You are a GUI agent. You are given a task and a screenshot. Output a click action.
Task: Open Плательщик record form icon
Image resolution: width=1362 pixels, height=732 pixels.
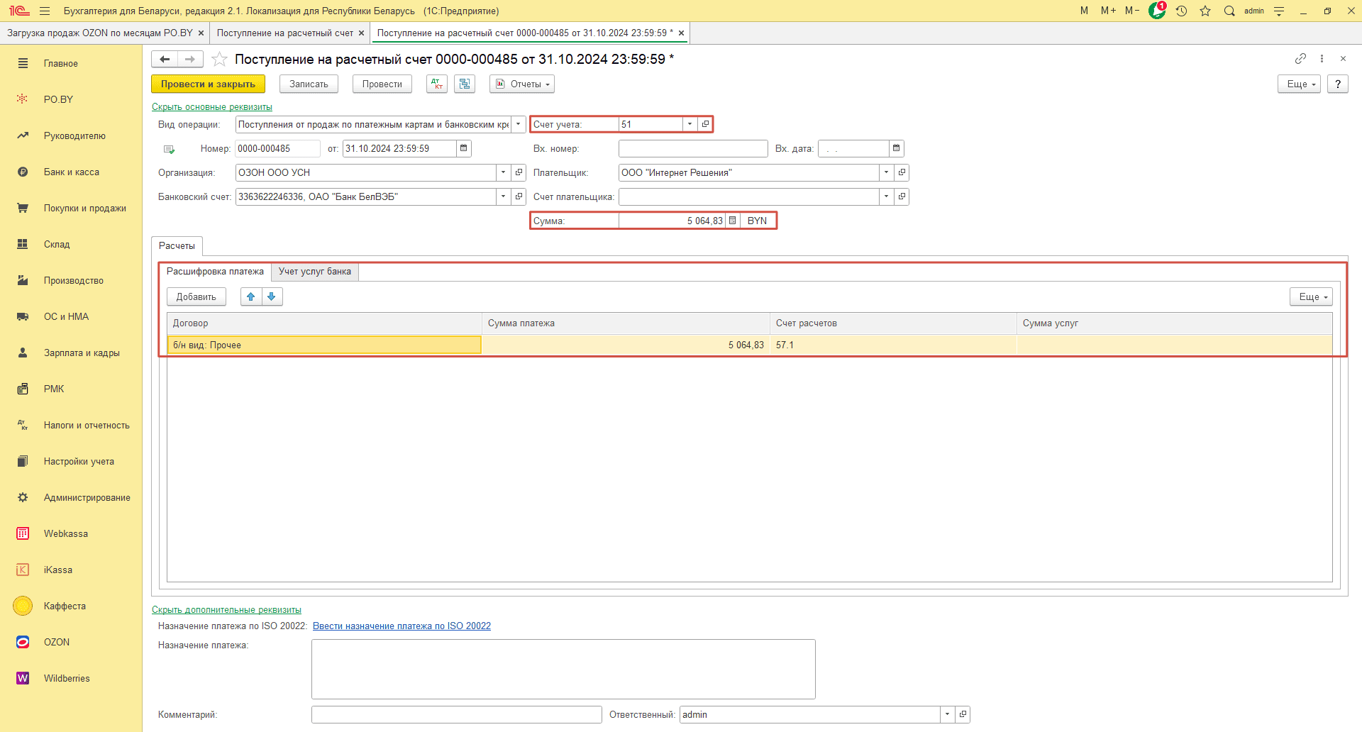click(902, 172)
